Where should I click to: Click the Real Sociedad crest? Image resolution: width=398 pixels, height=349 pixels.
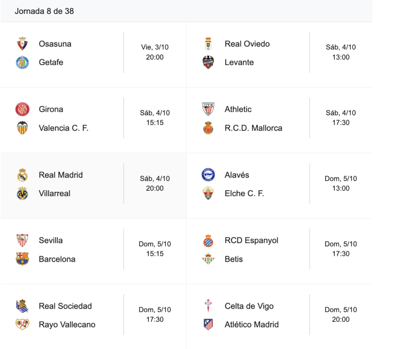tap(23, 306)
